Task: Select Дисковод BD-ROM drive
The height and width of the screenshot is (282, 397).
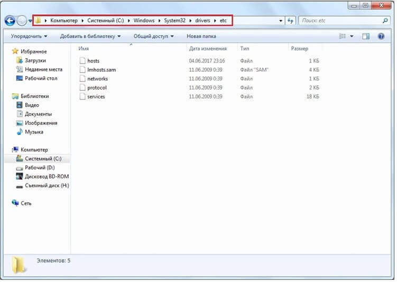Action: (47, 177)
